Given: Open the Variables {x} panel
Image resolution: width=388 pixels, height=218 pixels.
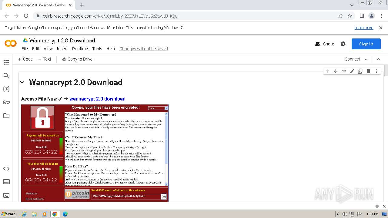Looking at the screenshot, I should click(6, 89).
